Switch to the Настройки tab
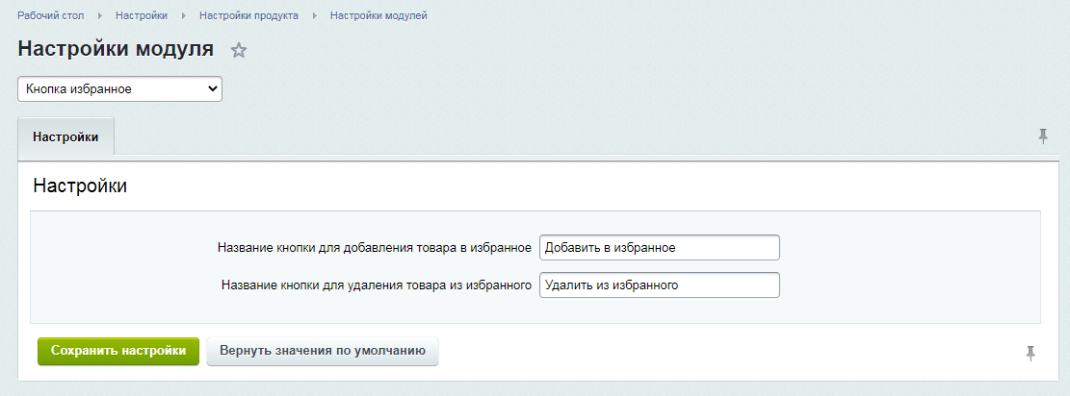 (x=65, y=137)
